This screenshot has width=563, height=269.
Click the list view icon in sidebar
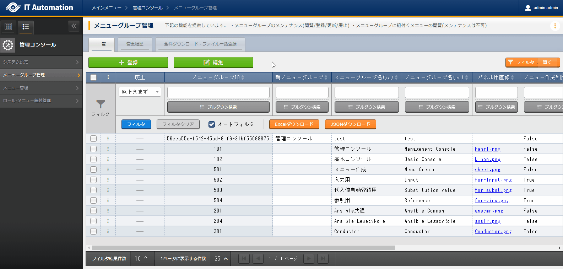26,27
